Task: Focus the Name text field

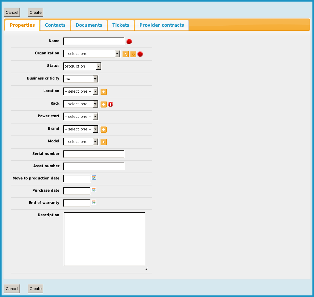Action: (x=94, y=41)
